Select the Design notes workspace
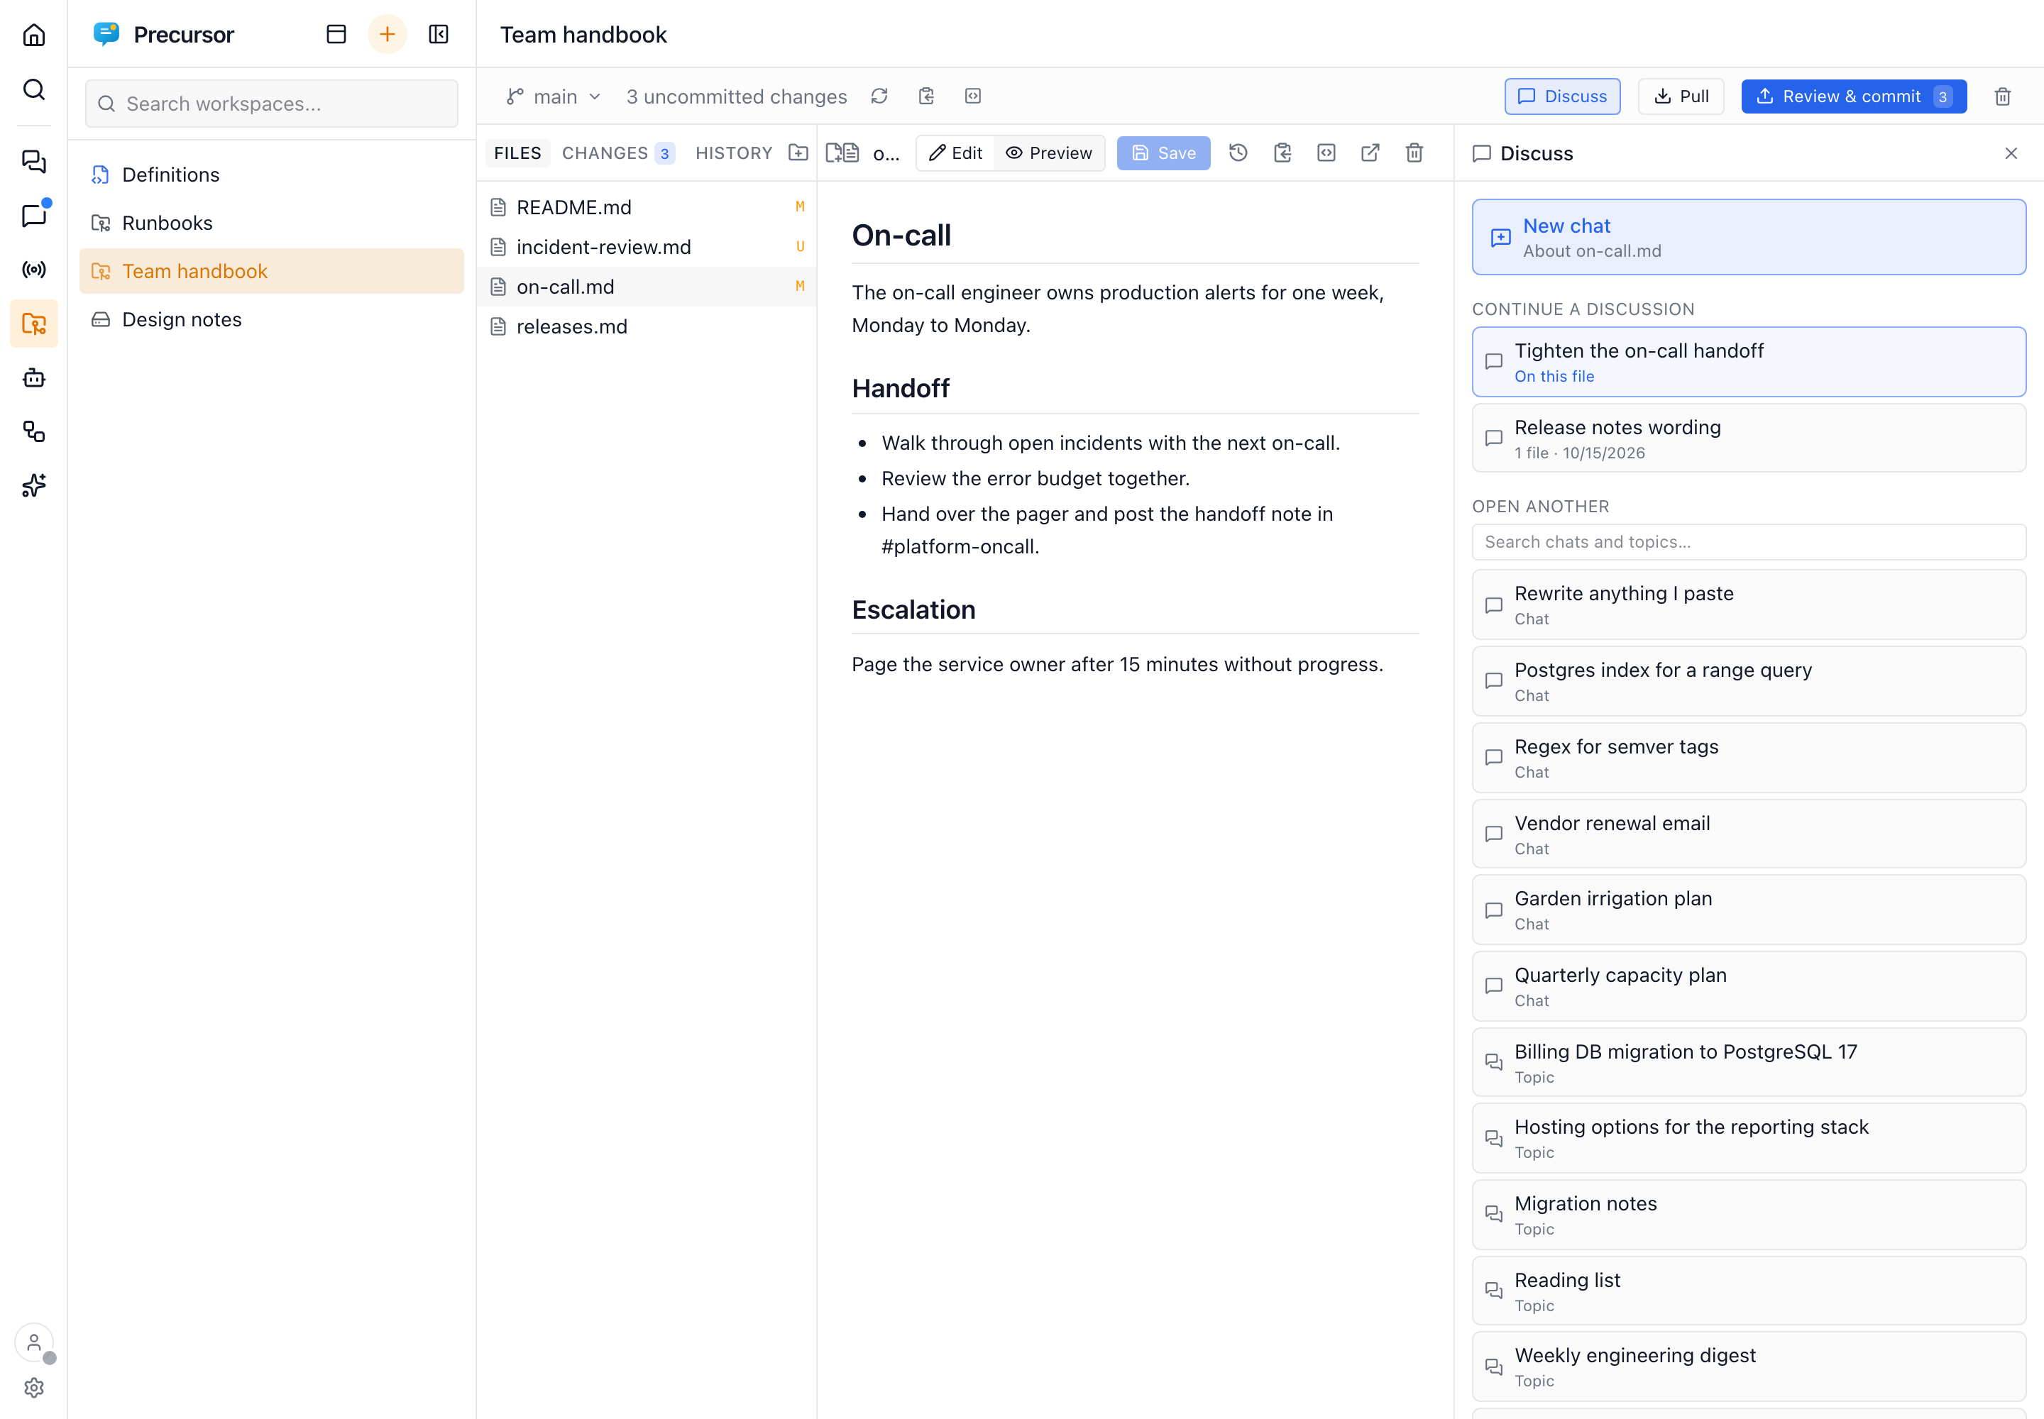This screenshot has width=2044, height=1419. click(x=271, y=319)
